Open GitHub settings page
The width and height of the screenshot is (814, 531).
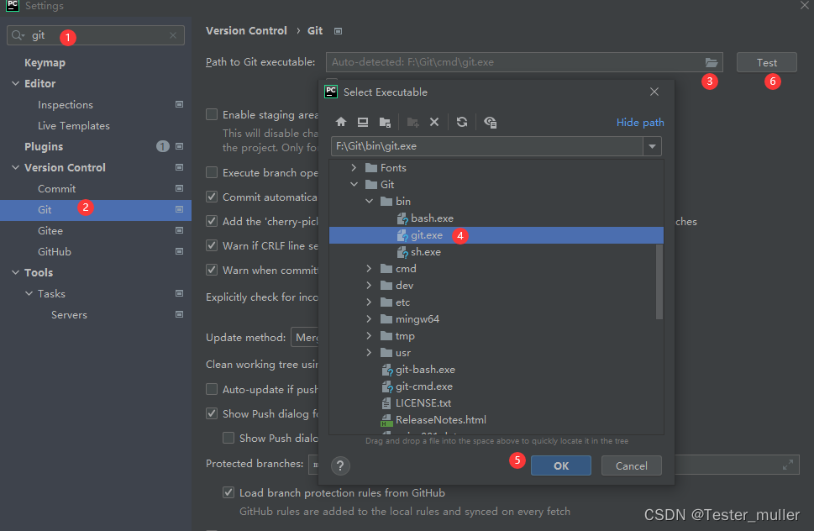click(54, 252)
